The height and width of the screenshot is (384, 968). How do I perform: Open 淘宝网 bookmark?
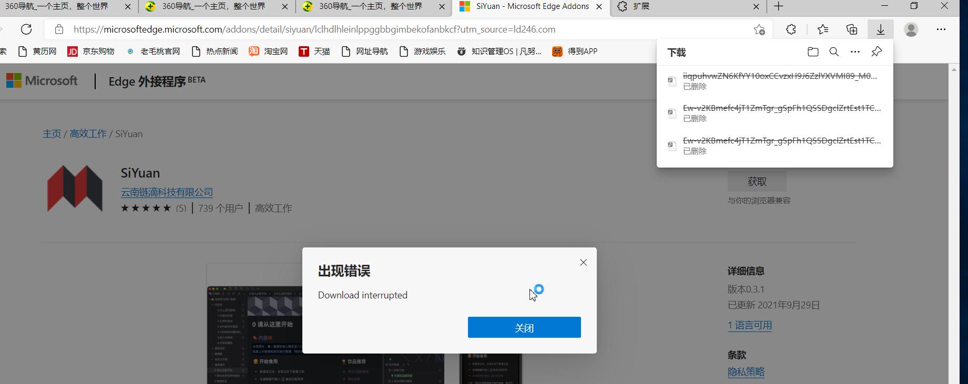[x=268, y=51]
